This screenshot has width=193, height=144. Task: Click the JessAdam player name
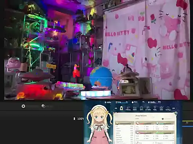tap(141, 116)
